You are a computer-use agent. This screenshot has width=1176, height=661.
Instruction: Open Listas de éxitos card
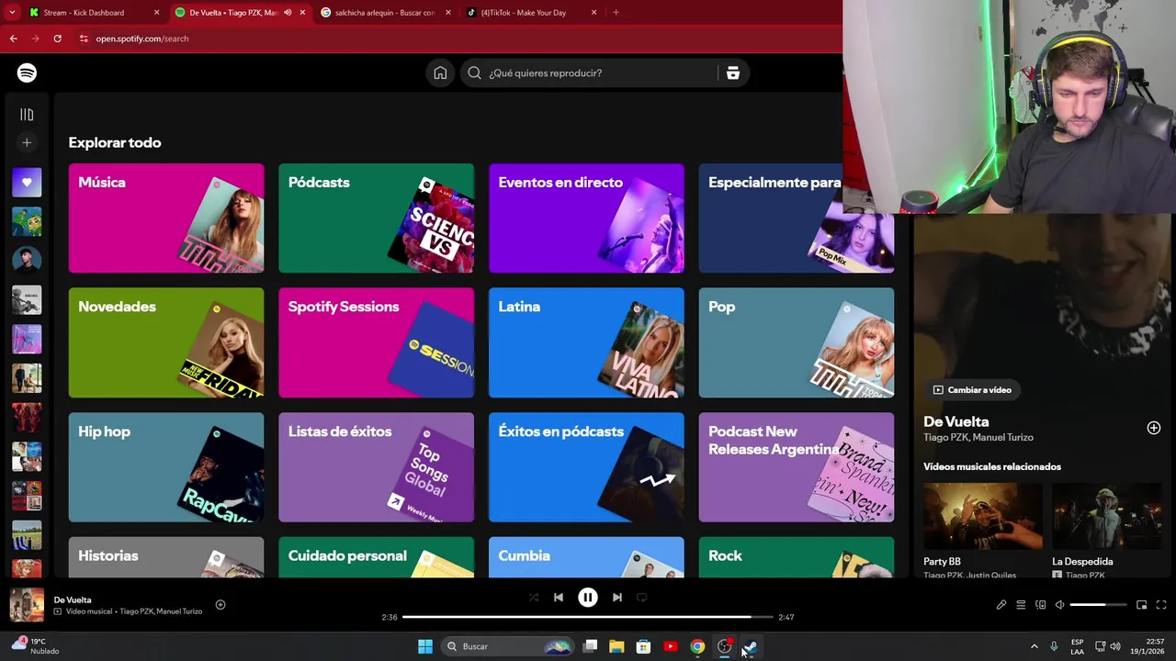tap(377, 467)
